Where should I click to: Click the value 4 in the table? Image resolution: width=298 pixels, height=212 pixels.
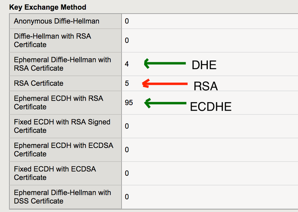click(127, 64)
